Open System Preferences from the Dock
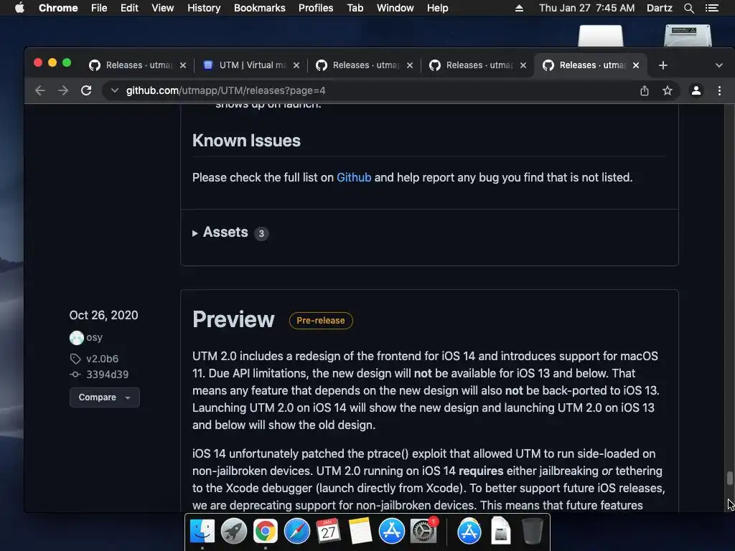The width and height of the screenshot is (735, 551). coord(423,532)
